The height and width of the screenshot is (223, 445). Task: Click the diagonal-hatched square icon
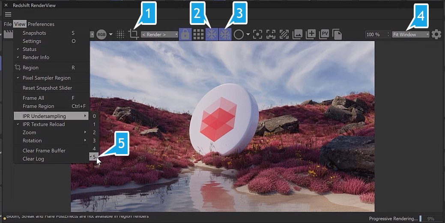[284, 35]
